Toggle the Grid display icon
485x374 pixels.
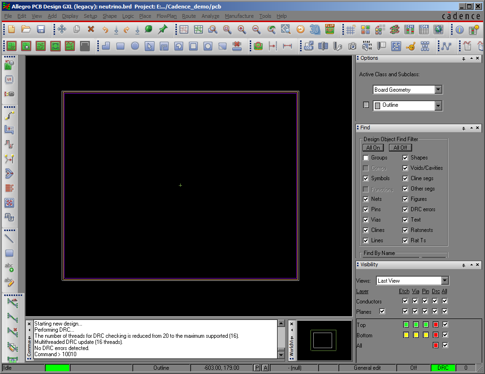click(x=351, y=29)
